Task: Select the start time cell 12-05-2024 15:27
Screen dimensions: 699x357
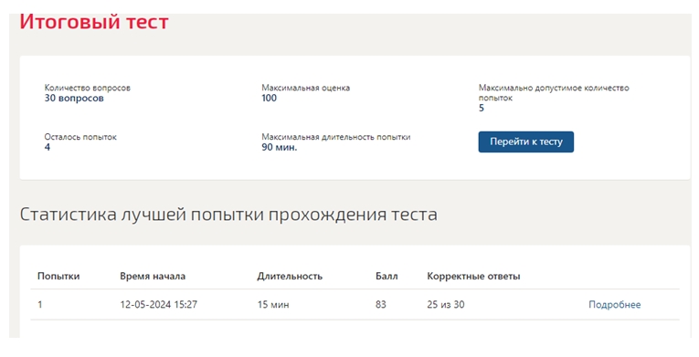Action: (158, 305)
